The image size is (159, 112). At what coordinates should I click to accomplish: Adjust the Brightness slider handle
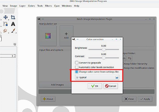pyautogui.click(x=104, y=49)
